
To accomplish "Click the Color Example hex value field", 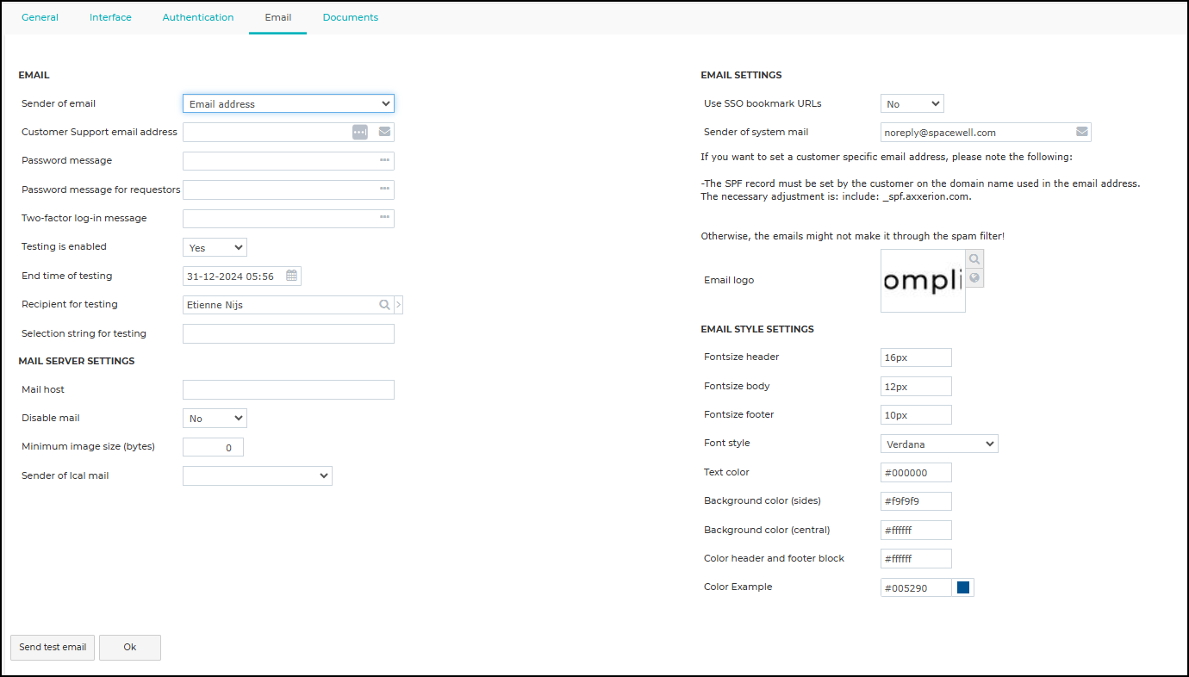I will coord(916,587).
